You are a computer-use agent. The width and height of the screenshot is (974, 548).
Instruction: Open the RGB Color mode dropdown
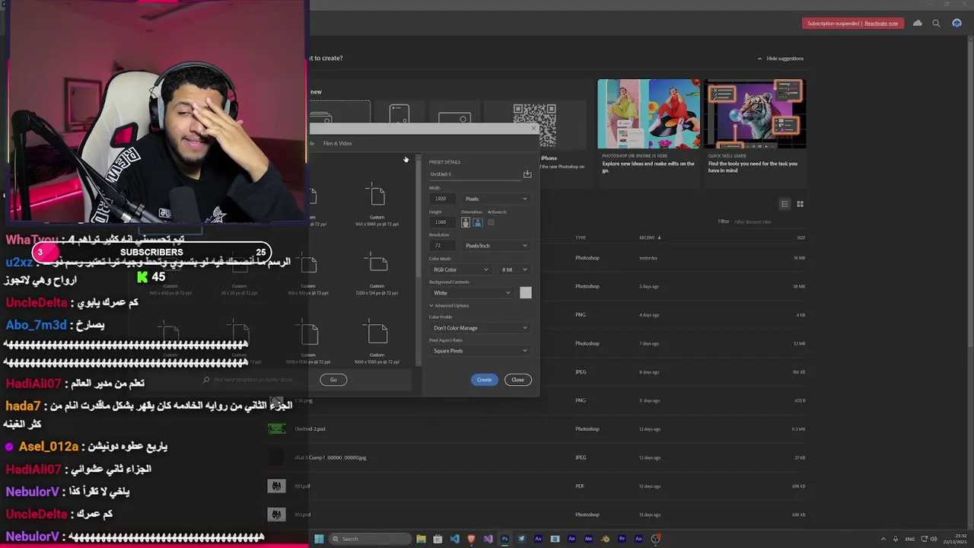click(x=460, y=269)
